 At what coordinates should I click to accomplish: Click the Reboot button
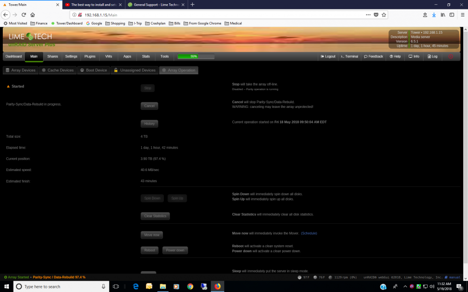tap(150, 250)
